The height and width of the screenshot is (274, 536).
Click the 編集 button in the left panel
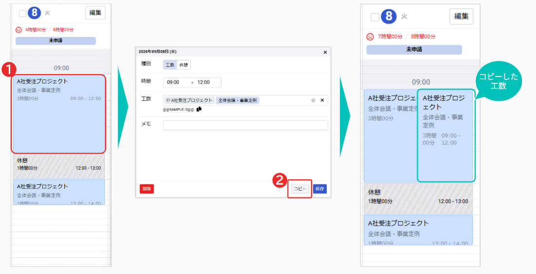tap(95, 13)
